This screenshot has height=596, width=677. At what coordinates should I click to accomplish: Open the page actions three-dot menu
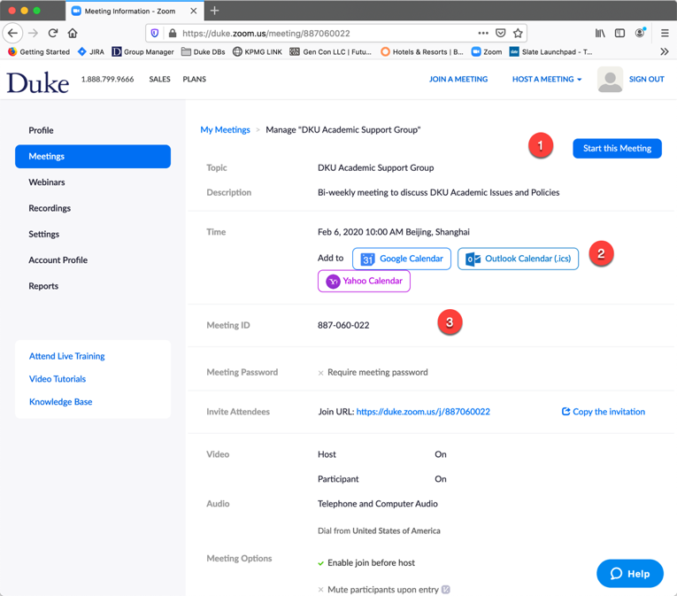tap(483, 34)
